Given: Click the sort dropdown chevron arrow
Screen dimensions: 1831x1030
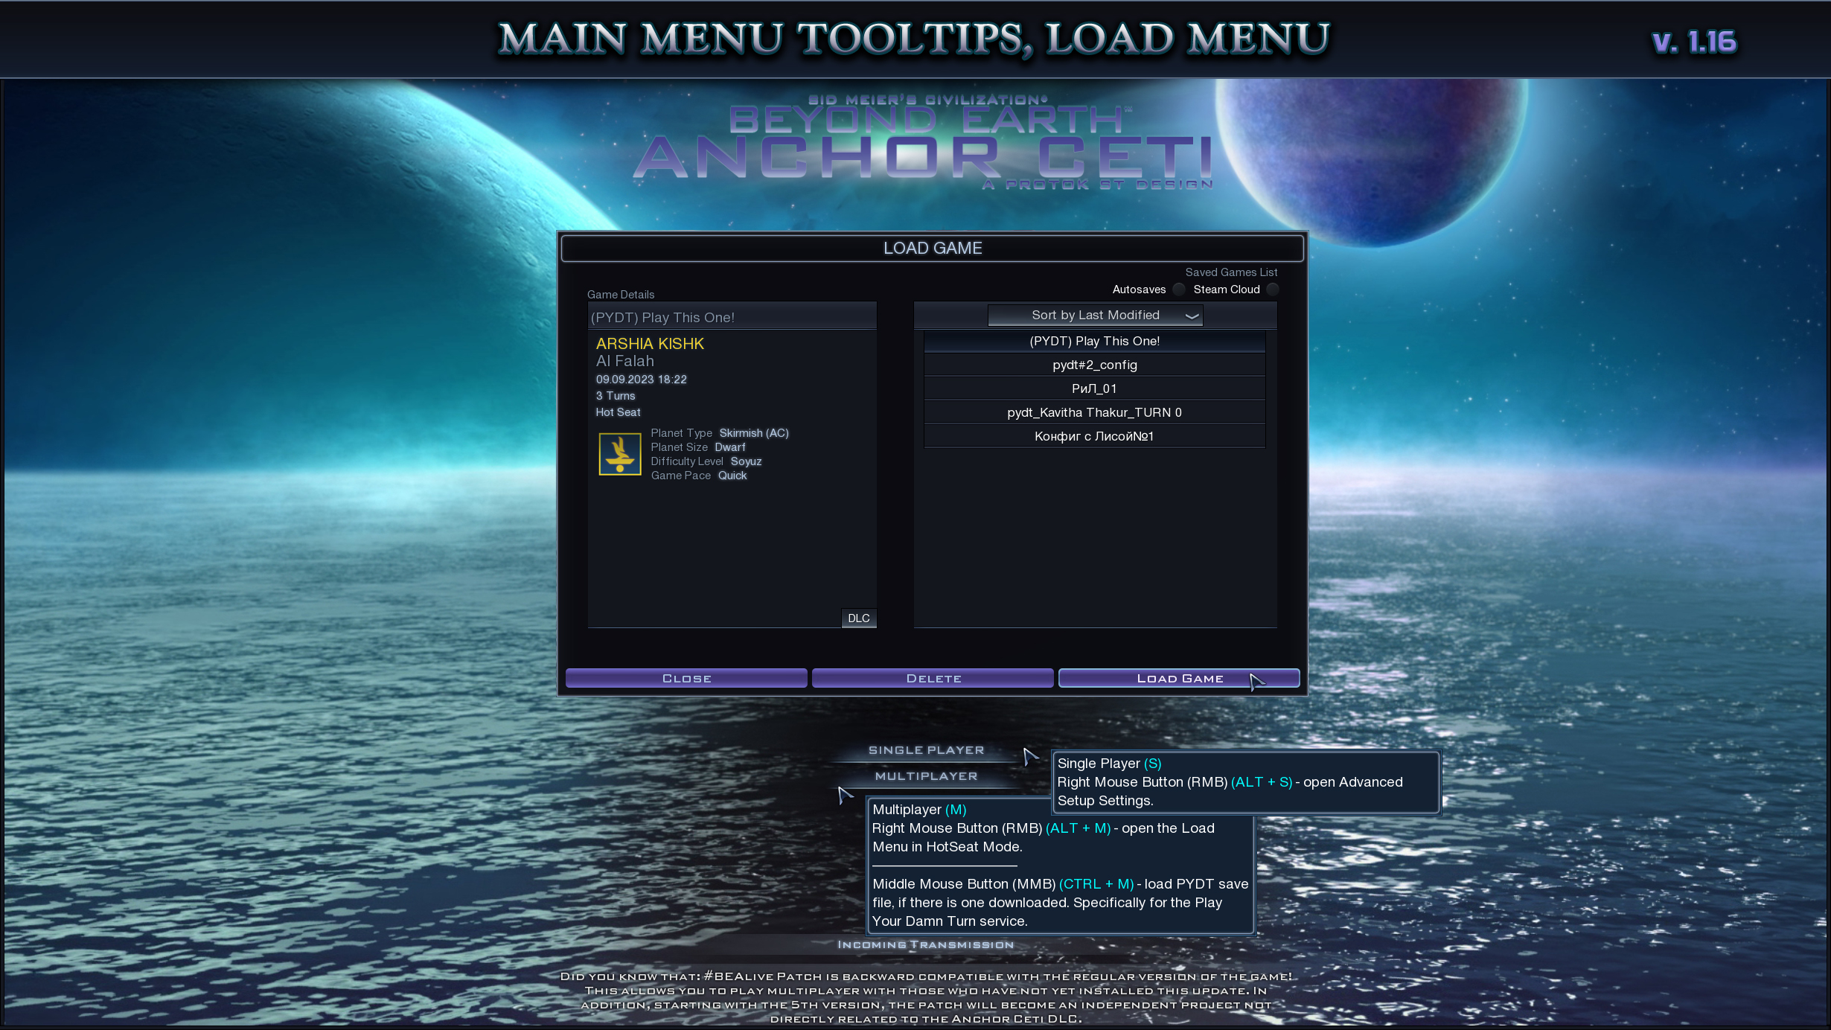Looking at the screenshot, I should tap(1192, 316).
